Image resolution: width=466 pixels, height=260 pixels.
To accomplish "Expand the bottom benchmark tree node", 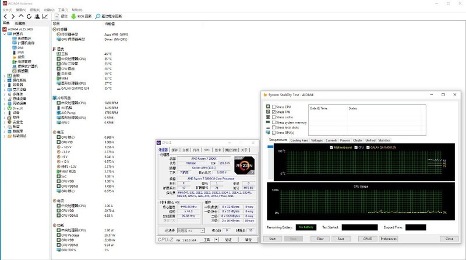I will 5,136.
